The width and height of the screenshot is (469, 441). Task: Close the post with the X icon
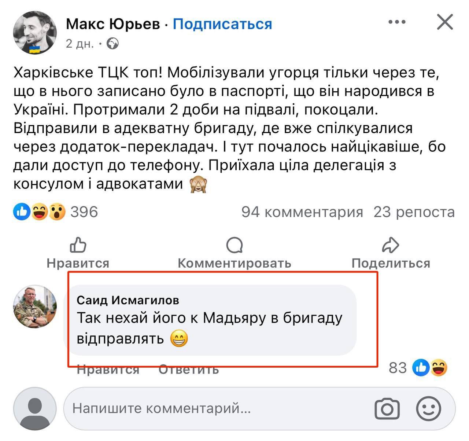(445, 22)
